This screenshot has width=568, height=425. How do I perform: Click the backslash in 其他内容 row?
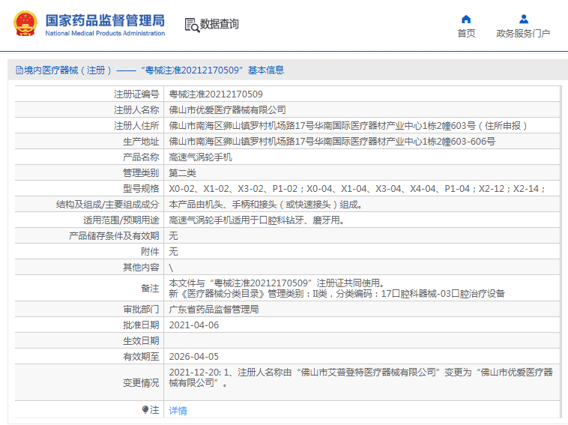click(171, 268)
